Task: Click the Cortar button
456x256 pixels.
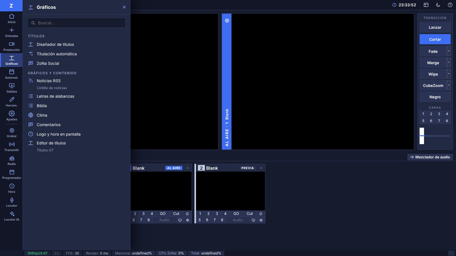Action: (435, 39)
